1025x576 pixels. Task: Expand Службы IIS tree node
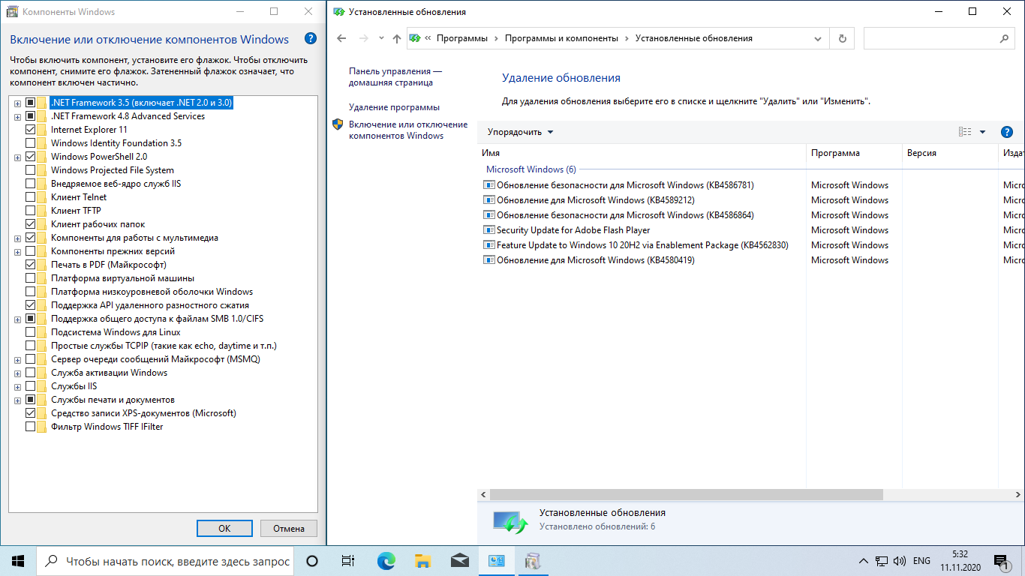click(x=17, y=386)
